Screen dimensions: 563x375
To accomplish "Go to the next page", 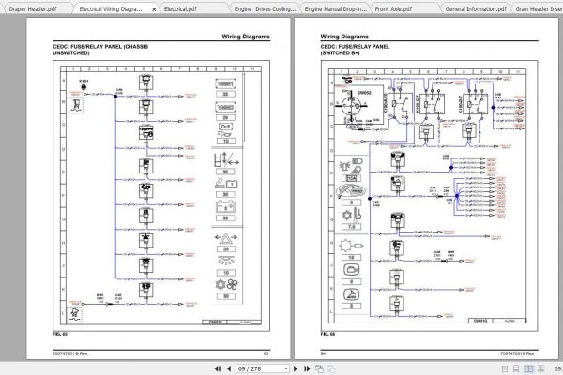I will click(x=296, y=368).
